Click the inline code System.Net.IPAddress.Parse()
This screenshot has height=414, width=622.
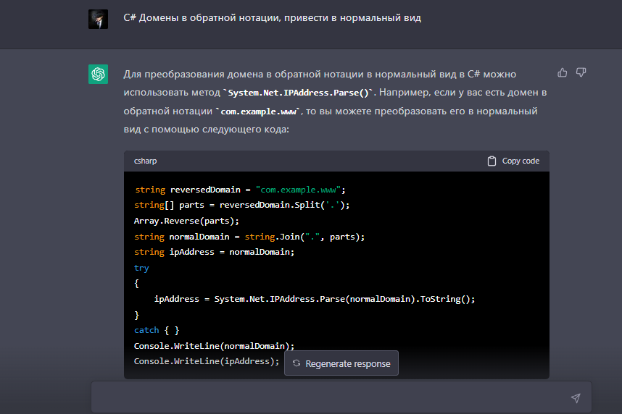299,93
